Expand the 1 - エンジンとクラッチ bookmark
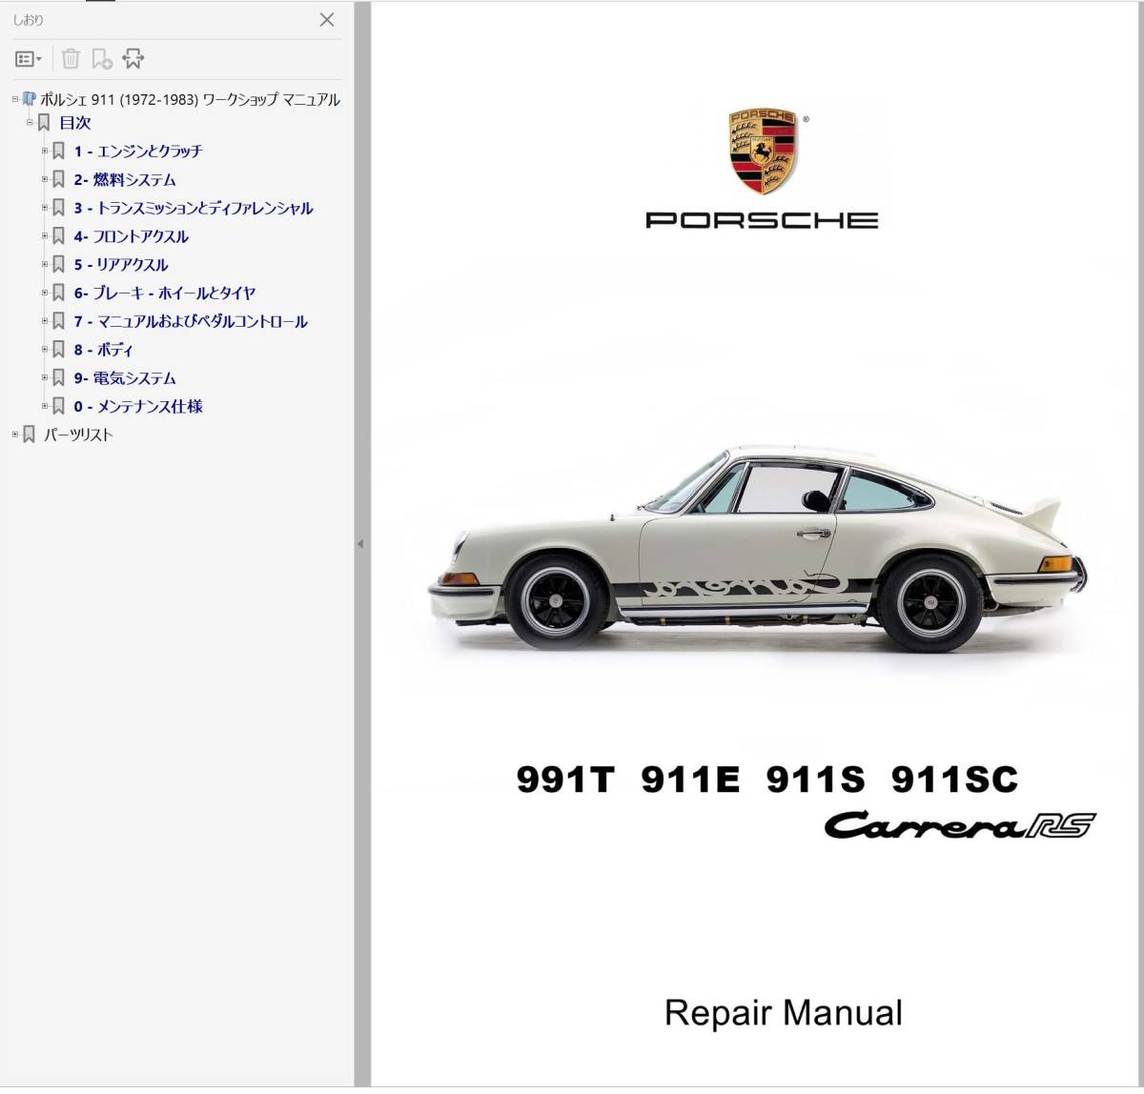This screenshot has width=1144, height=1094. coord(45,151)
